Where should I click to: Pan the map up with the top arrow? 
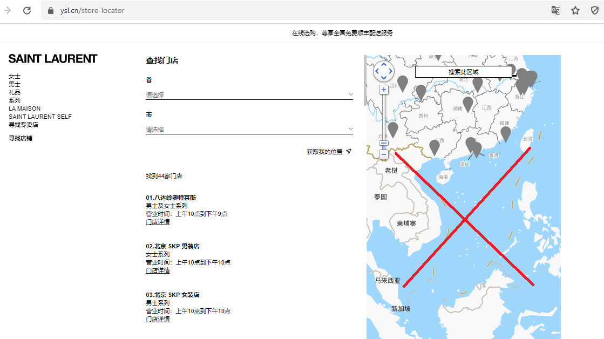(384, 64)
